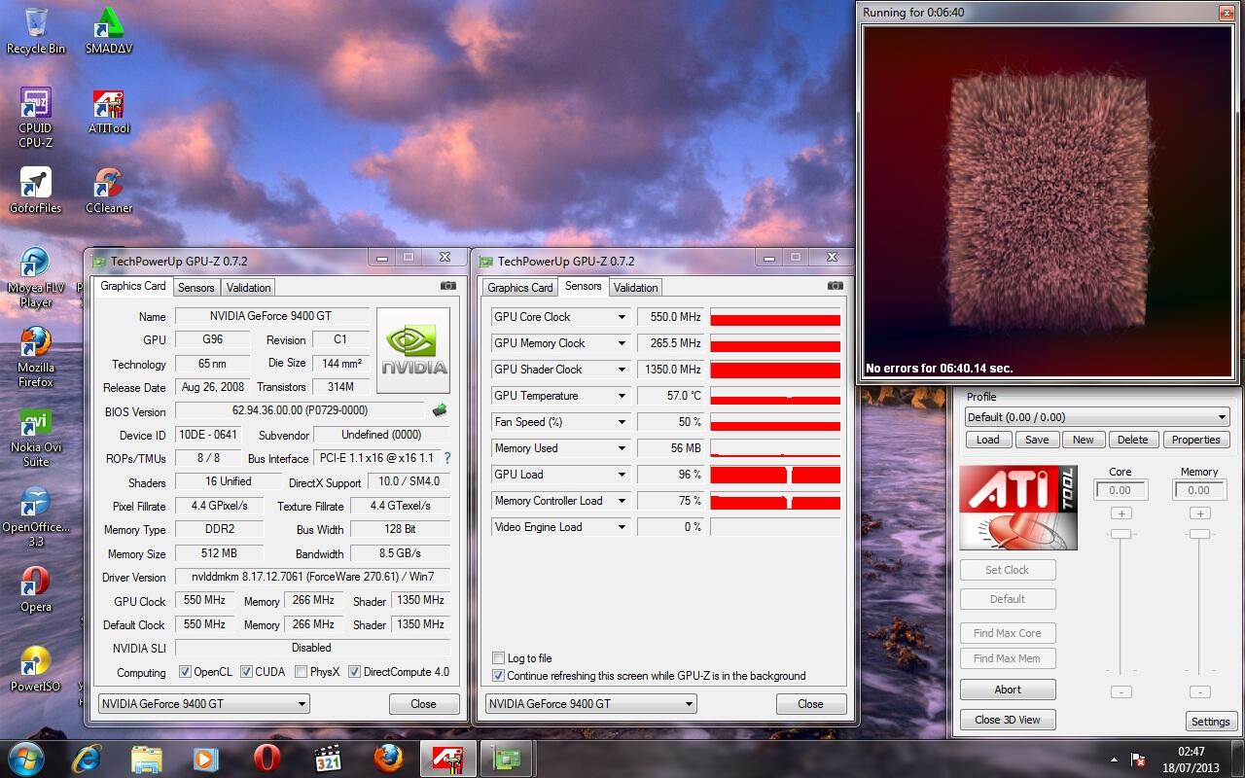The height and width of the screenshot is (778, 1245).
Task: Launch Internet Explorer from the taskbar
Action: (x=88, y=758)
